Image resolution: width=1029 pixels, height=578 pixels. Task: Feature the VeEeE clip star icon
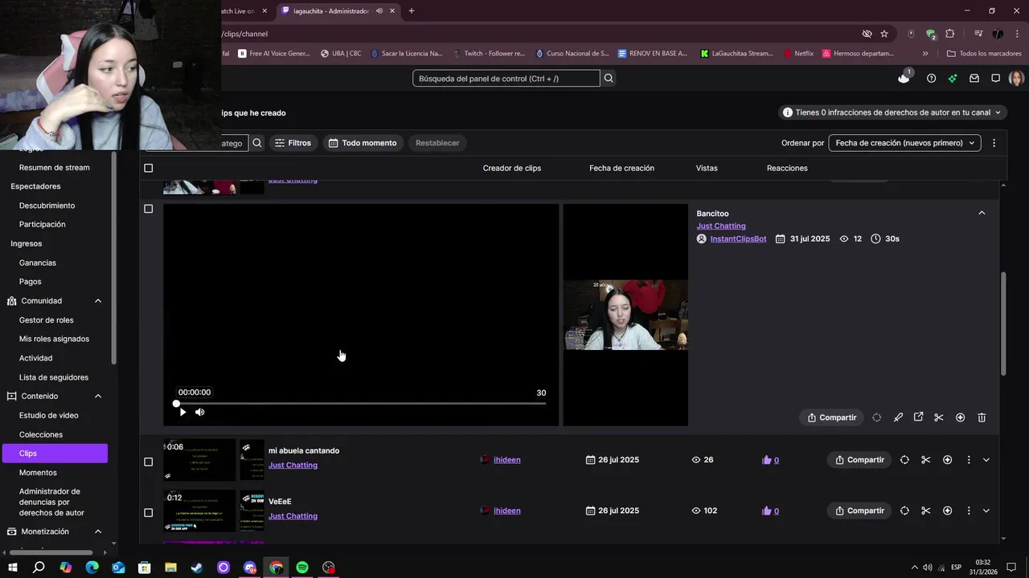947,511
